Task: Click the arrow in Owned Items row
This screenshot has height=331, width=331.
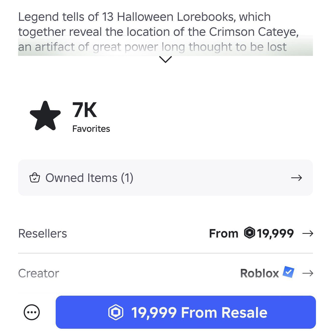Action: (296, 178)
